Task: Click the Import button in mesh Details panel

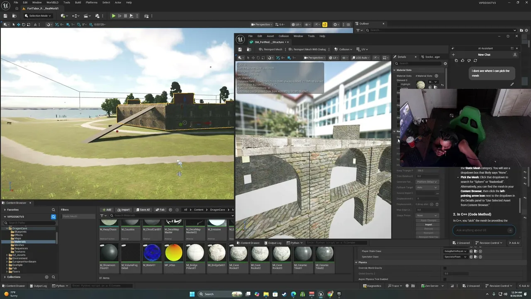Action: click(429, 225)
